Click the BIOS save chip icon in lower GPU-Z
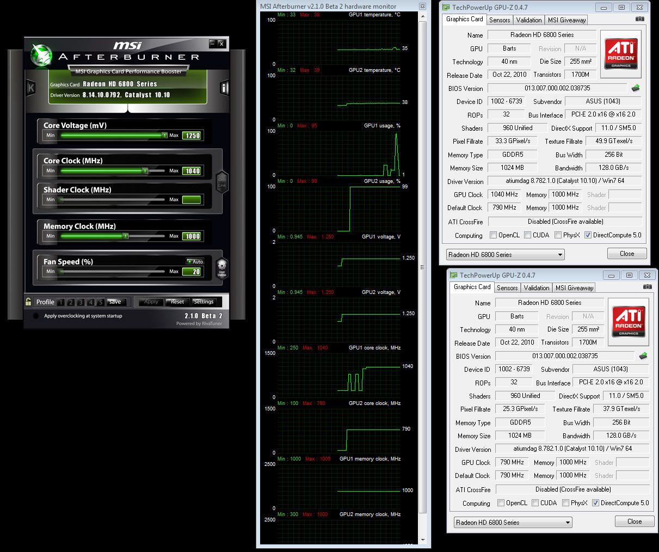 (643, 355)
